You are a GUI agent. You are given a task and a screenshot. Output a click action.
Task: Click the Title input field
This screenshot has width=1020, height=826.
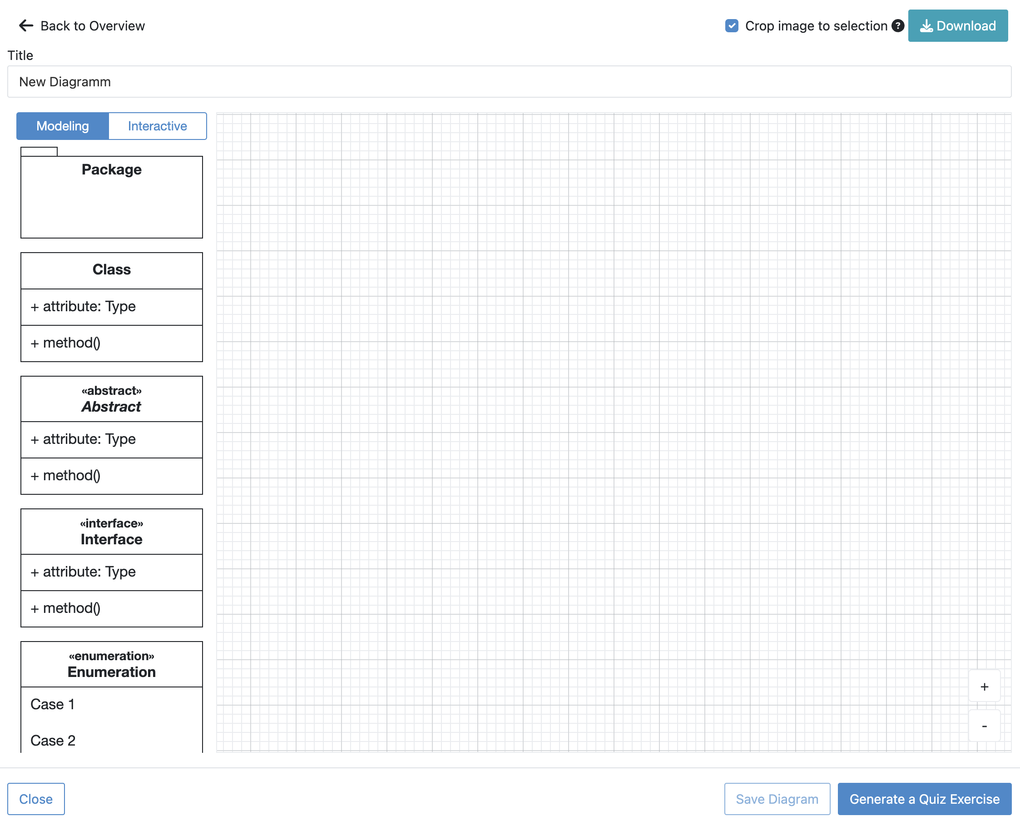[x=509, y=82]
